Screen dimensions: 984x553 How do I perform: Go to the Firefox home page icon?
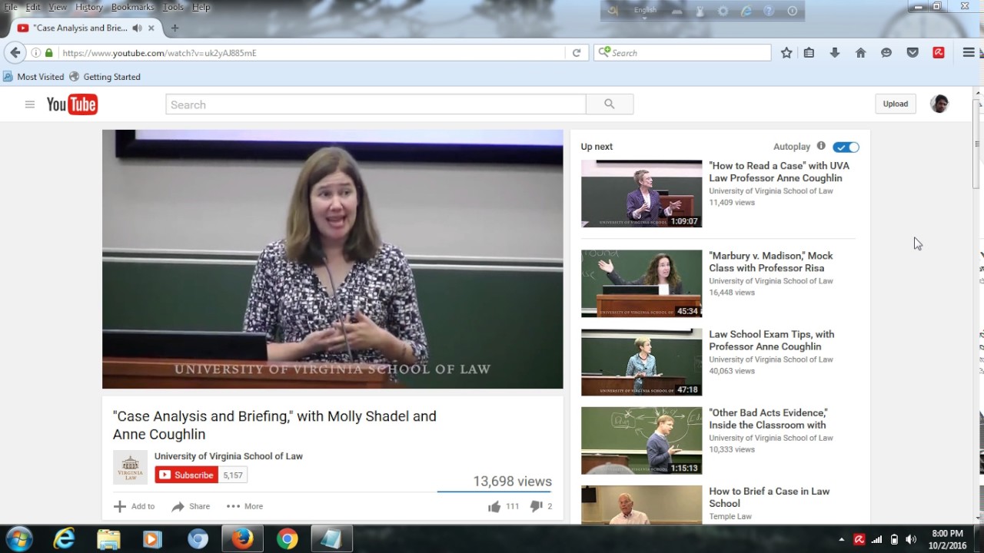[860, 53]
